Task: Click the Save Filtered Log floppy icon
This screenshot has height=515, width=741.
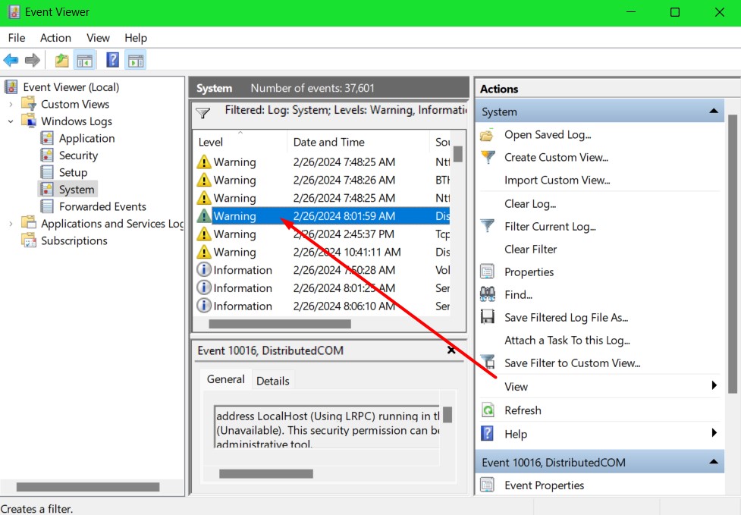Action: [487, 317]
